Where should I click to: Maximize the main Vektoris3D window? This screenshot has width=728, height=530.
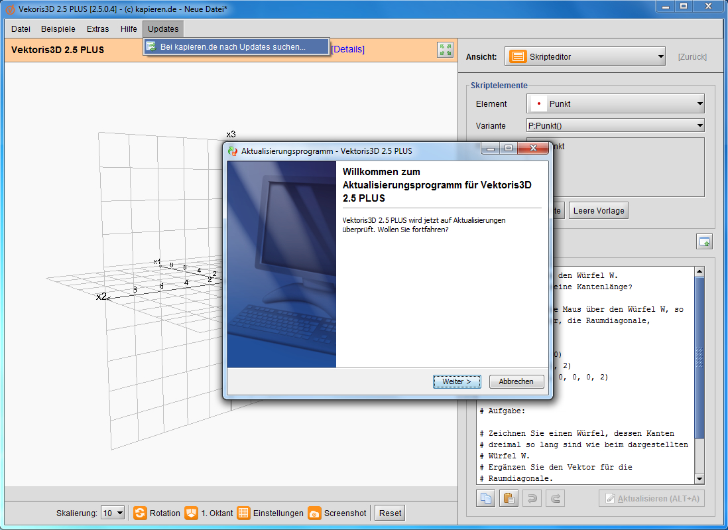[684, 6]
